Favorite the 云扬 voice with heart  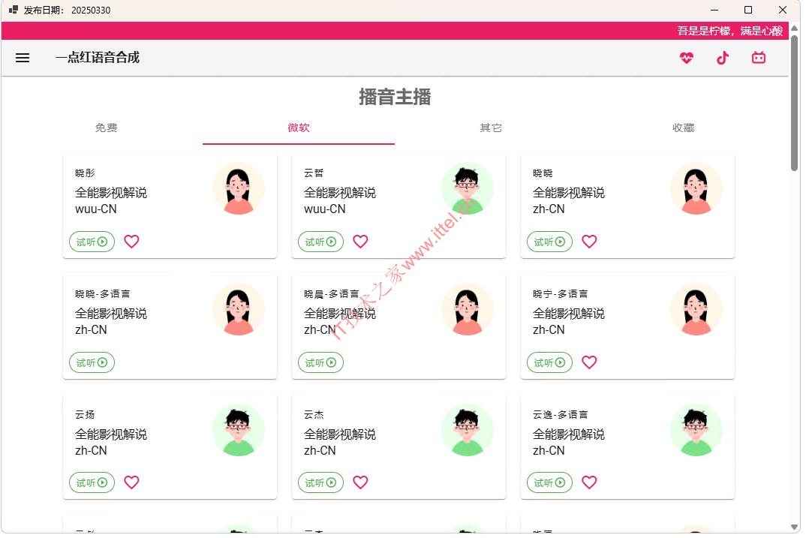pyautogui.click(x=131, y=482)
